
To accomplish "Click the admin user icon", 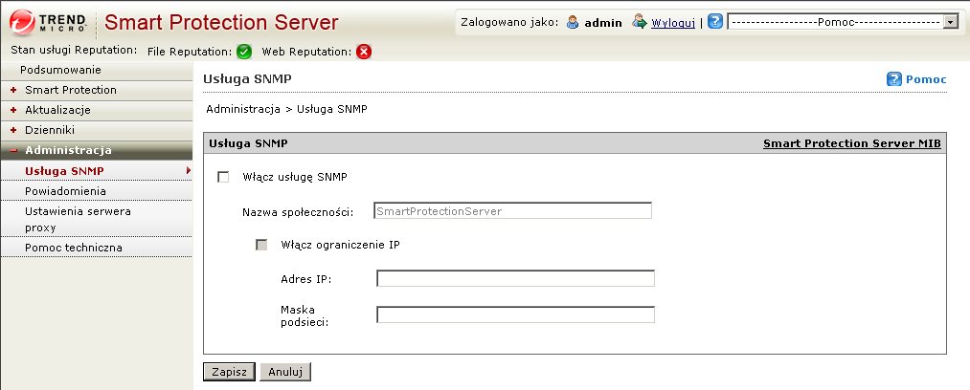I will 574,22.
